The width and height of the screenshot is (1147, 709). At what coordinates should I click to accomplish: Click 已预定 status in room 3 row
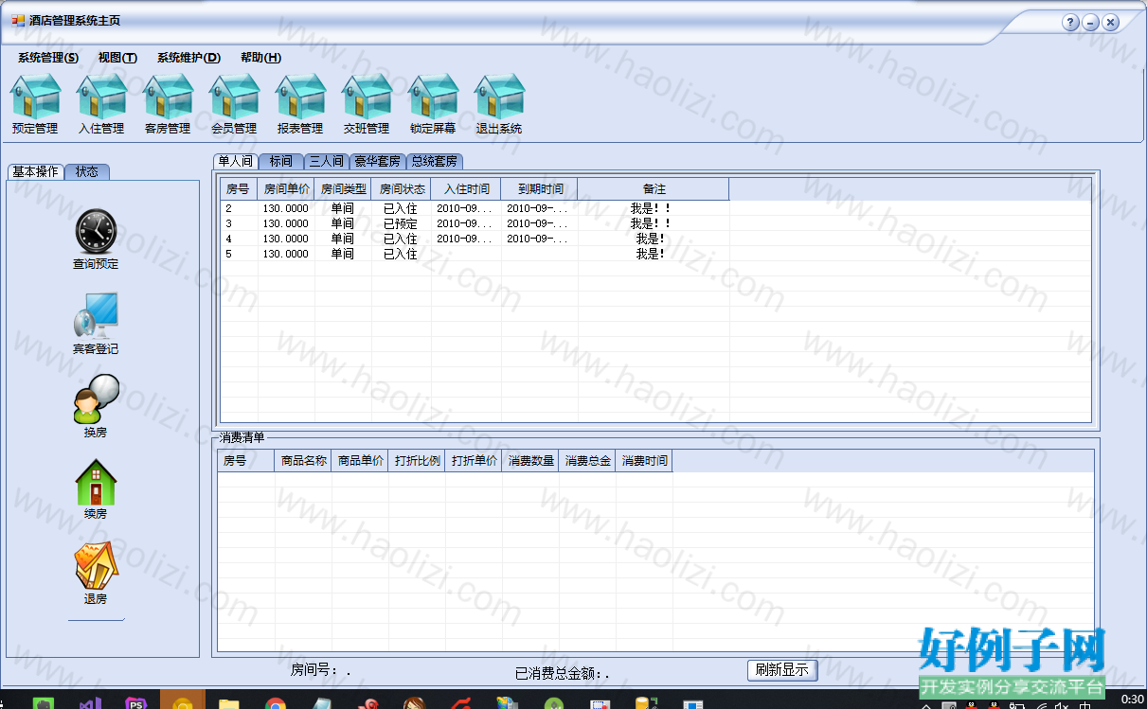400,223
